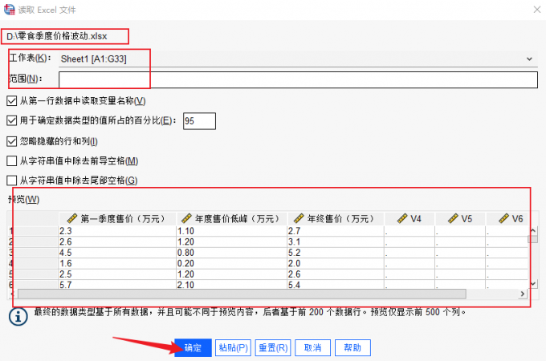The image size is (546, 361).
Task: Click the ruler icon beside 年度售价低峰 column
Action: 184,218
